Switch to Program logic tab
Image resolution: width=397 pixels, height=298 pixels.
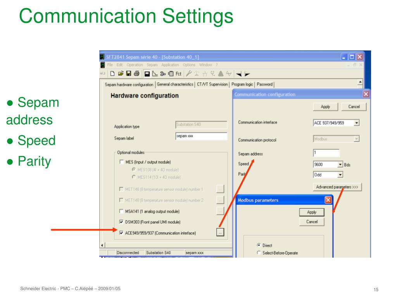click(x=242, y=84)
